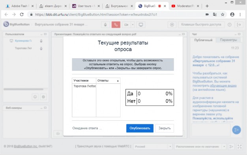Click the red hang-up phone icon
The image size is (247, 155).
click(116, 25)
